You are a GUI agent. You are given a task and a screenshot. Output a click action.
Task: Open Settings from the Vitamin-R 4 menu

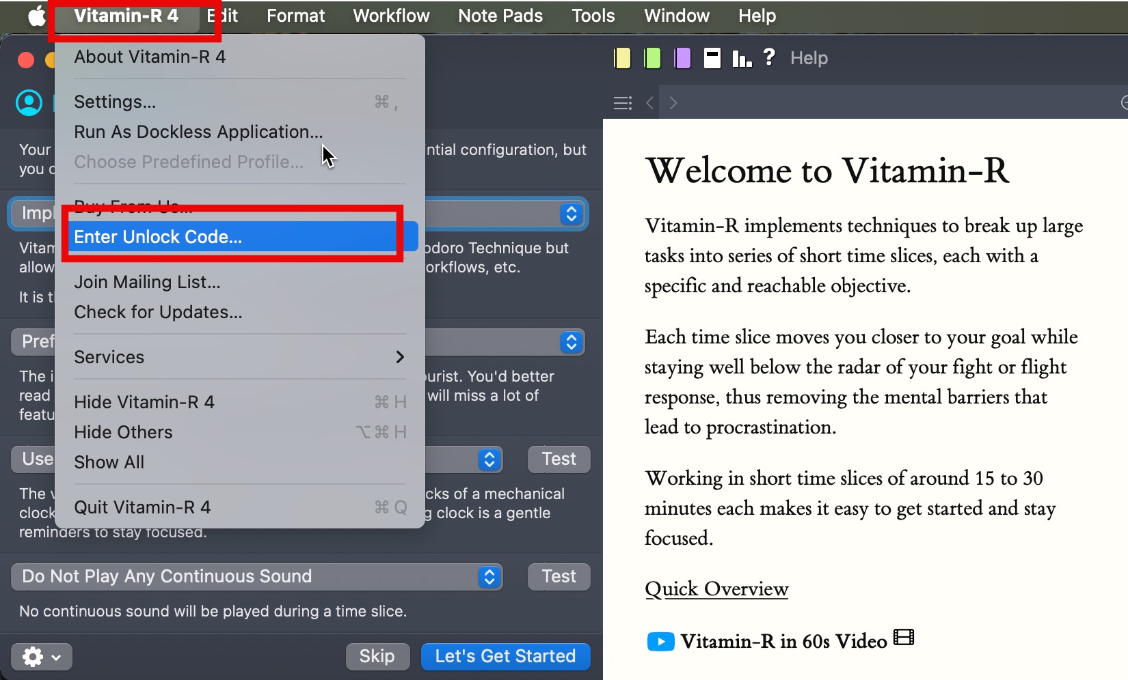pyautogui.click(x=115, y=102)
